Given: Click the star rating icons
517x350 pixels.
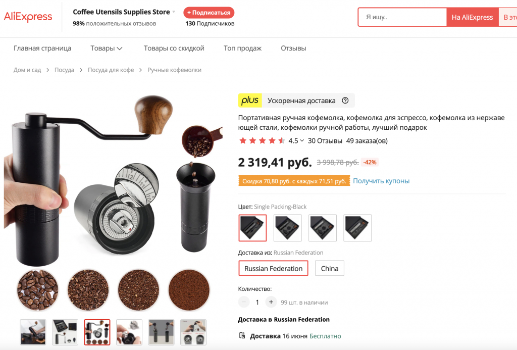Looking at the screenshot, I should tap(262, 141).
